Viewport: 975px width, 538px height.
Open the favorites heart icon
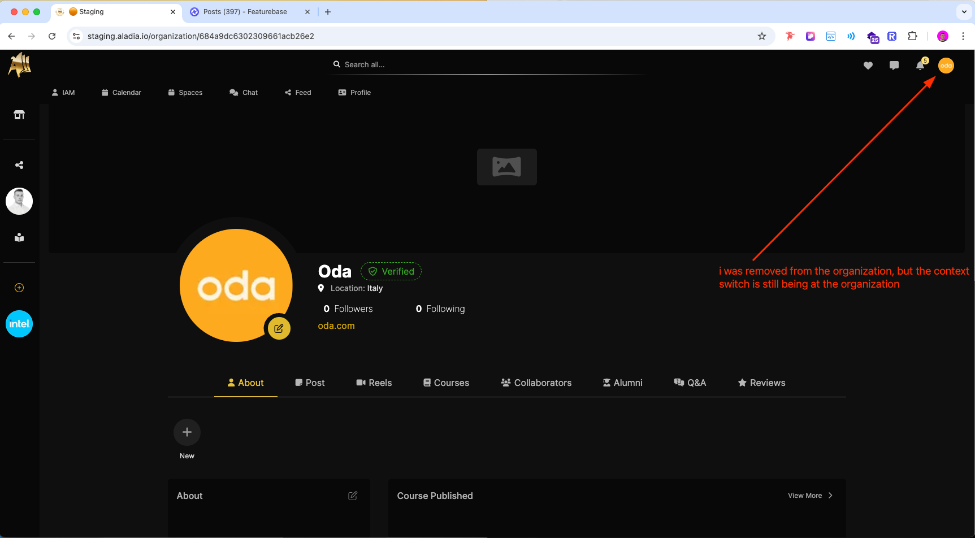pyautogui.click(x=868, y=66)
